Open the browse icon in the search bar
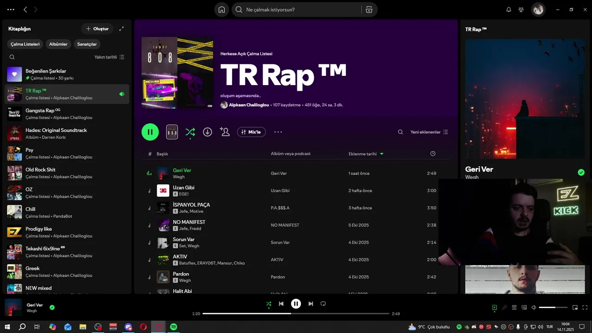Viewport: 592px width, 333px height. tap(369, 10)
